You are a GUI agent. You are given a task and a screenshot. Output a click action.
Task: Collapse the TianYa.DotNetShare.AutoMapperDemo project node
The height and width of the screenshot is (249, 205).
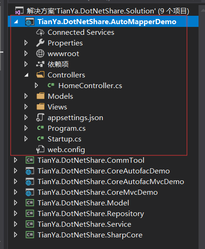[x=16, y=22]
